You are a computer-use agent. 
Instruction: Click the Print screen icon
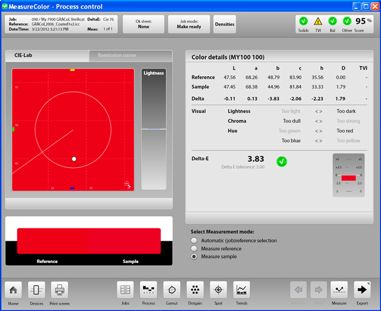coord(60,290)
